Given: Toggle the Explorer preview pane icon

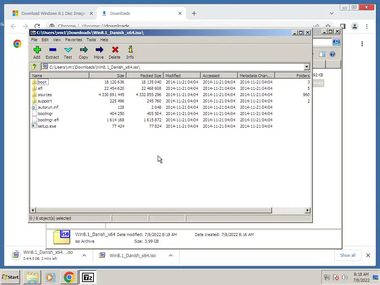Looking at the screenshot, I should coord(322,54).
